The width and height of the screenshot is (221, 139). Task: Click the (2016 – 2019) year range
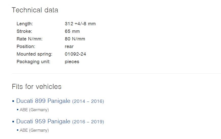[88, 122]
